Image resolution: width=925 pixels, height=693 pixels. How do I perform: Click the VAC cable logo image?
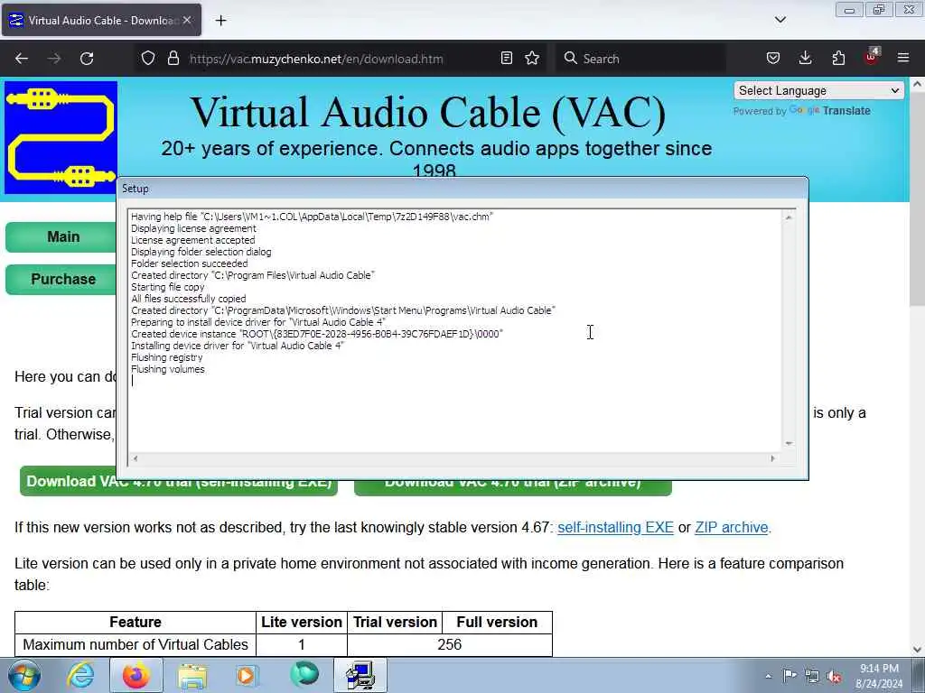coord(61,137)
